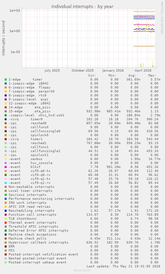165x274 pixels.
Task: Click the Hypervisor callback interrupts color swatch
Action: (6, 243)
